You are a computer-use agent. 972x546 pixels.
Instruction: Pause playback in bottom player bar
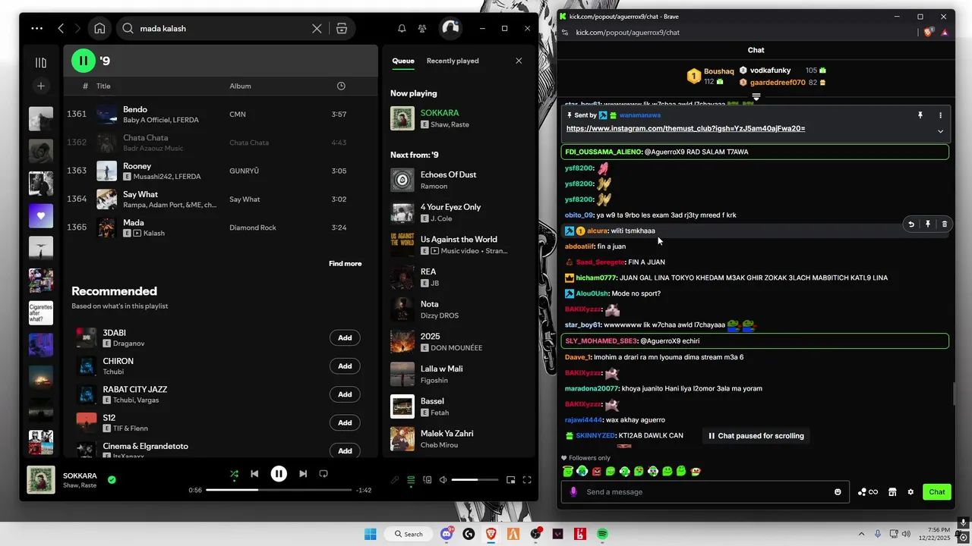tap(279, 474)
